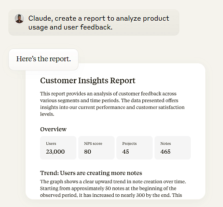Open the Users 23,000 stat card

pos(58,148)
